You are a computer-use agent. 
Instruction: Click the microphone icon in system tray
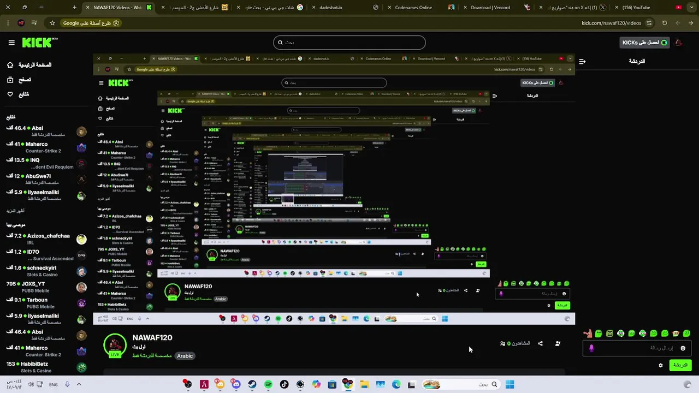67,384
